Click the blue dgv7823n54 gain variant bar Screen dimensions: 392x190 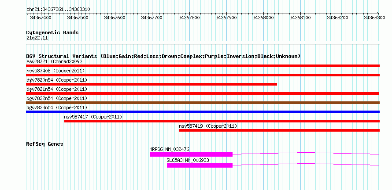tap(203, 112)
